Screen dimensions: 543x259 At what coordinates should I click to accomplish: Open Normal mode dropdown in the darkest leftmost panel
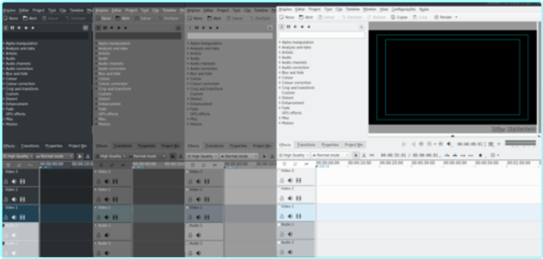point(54,156)
